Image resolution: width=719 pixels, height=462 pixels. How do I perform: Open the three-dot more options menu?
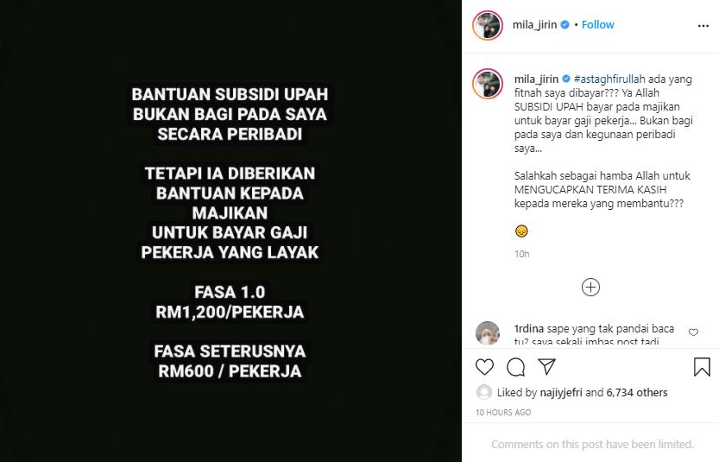coord(703,26)
